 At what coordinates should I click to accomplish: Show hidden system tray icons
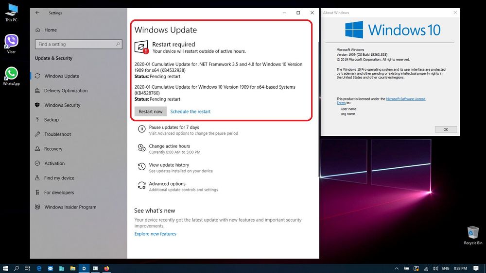pos(397,268)
